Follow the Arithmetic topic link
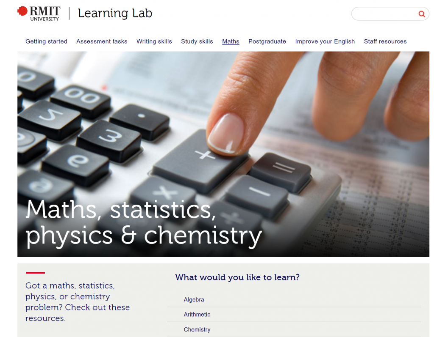Screen dimensions: 434x337 pos(197,315)
